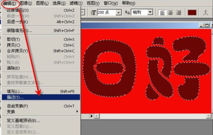The image size is (213, 135).
Task: Open the 锐利 anti-aliasing dropdown
Action: [150, 12]
